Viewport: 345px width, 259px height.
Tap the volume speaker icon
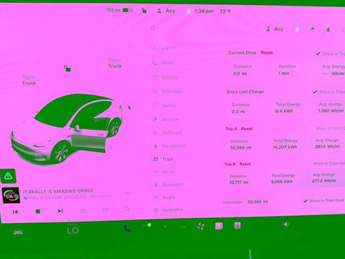pos(286,224)
